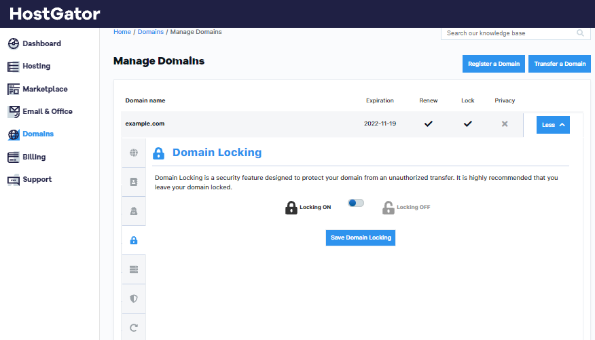Viewport: 595px width, 340px height.
Task: Go to Hosting section
Action: point(29,67)
